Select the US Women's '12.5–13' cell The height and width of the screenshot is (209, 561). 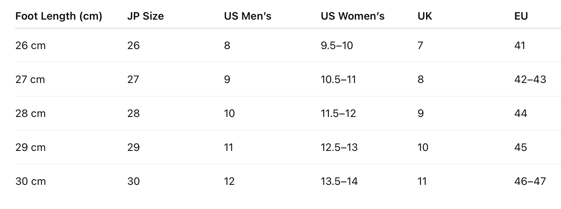[339, 148]
